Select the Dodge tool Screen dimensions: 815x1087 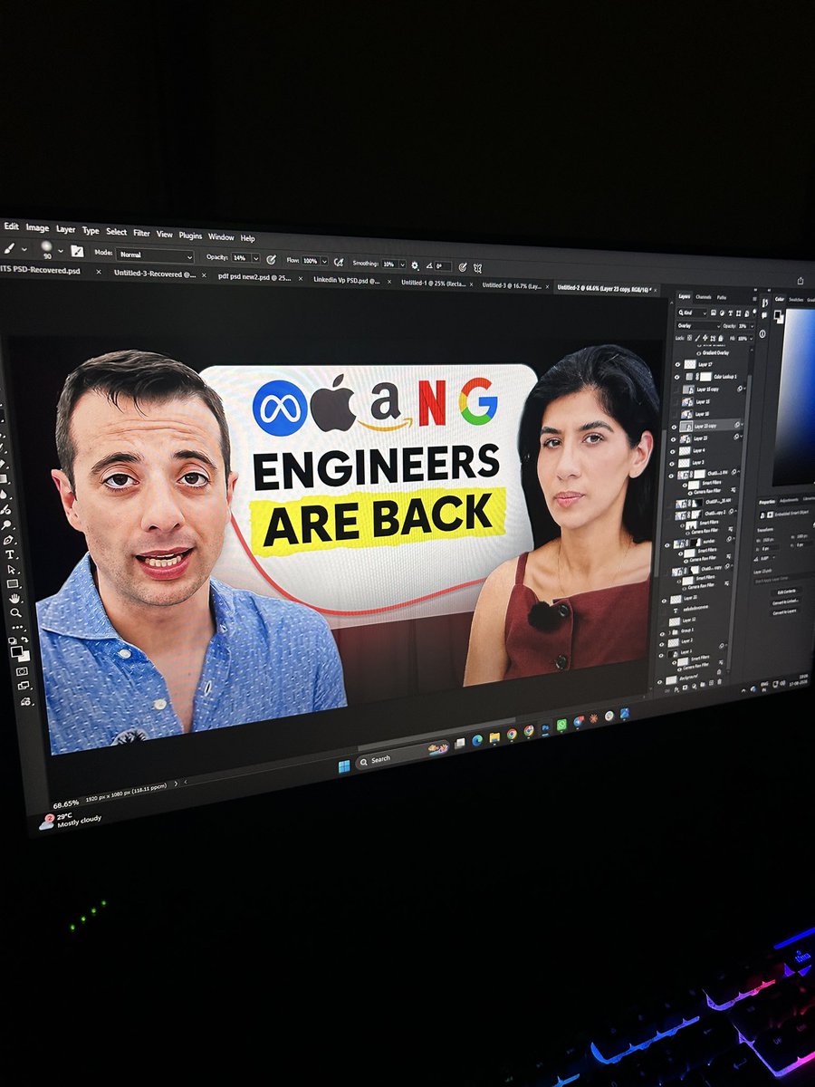tap(5, 525)
